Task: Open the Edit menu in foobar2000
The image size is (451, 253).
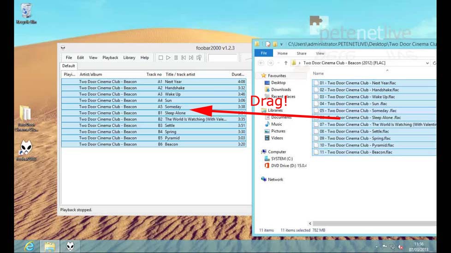Action: pos(80,57)
